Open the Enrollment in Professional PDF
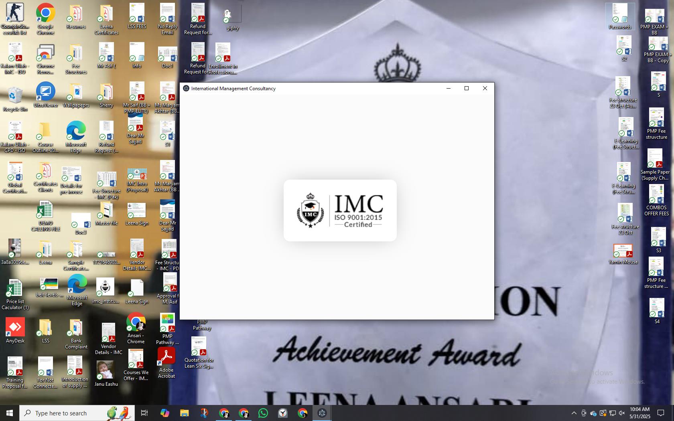The height and width of the screenshot is (421, 674). (x=223, y=59)
